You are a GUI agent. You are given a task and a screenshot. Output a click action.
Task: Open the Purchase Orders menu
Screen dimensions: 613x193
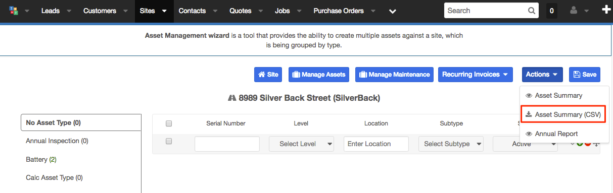pyautogui.click(x=339, y=11)
